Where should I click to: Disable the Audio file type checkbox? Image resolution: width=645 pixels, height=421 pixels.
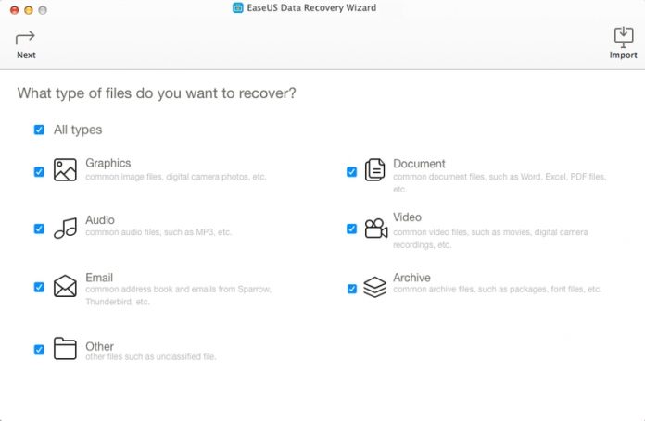39,229
